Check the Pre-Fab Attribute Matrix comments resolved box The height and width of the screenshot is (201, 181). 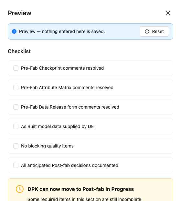16,88
